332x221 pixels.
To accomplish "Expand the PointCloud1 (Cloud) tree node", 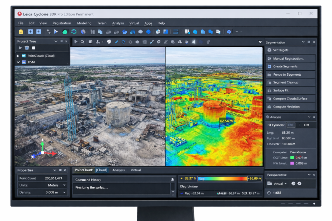I will point(18,56).
